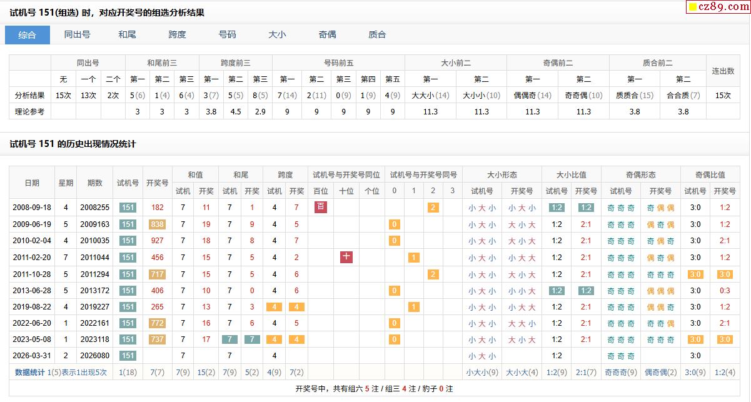
Task: Click the orange 717 winning number badge
Action: pos(157,274)
